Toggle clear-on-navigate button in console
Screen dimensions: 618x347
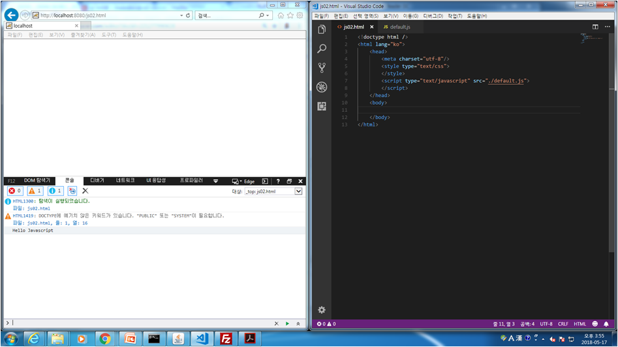pyautogui.click(x=72, y=191)
